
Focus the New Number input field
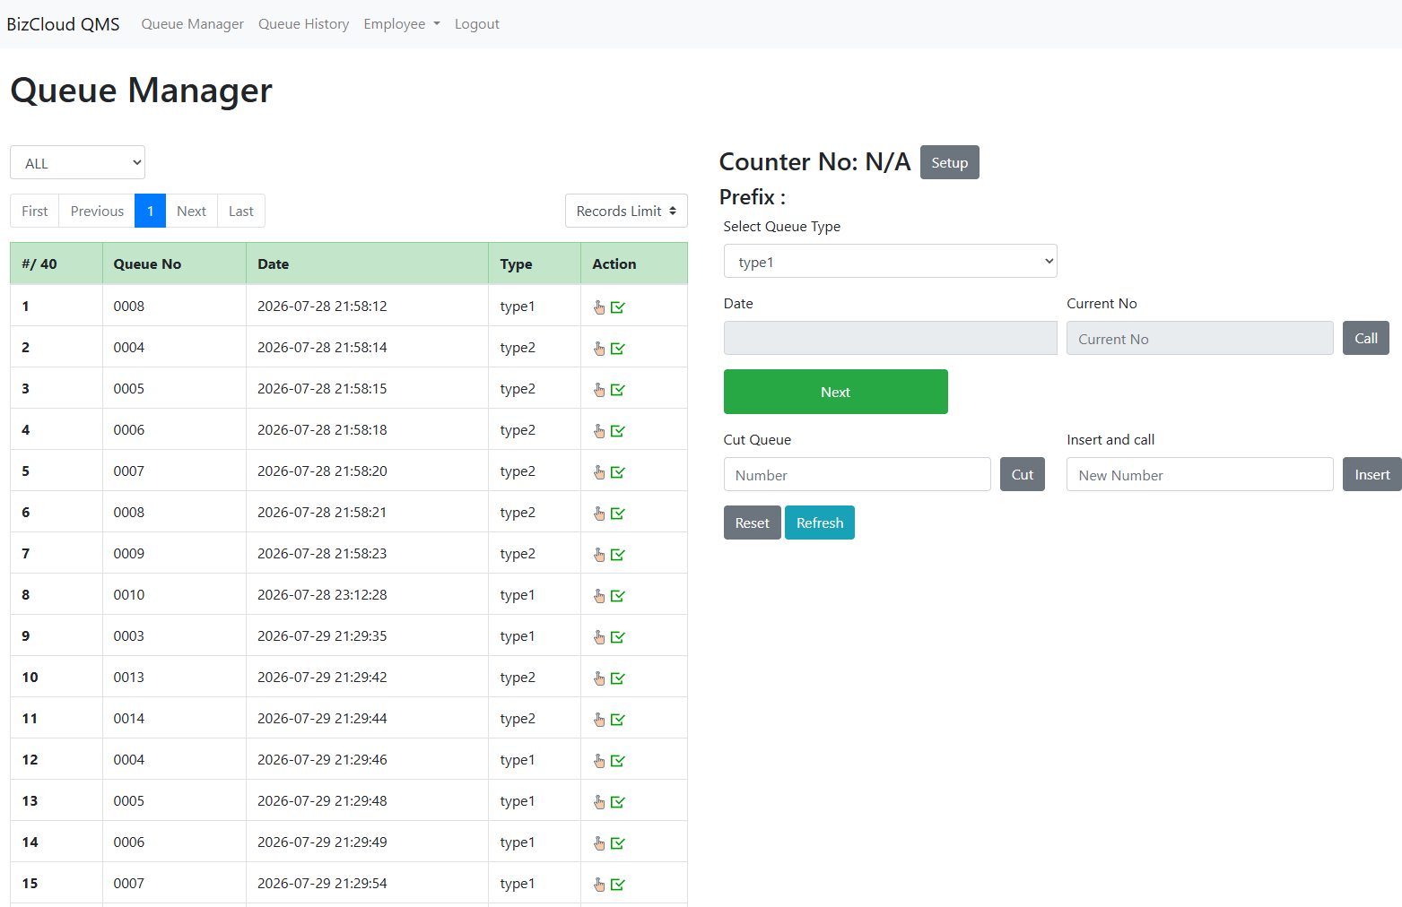[1199, 474]
